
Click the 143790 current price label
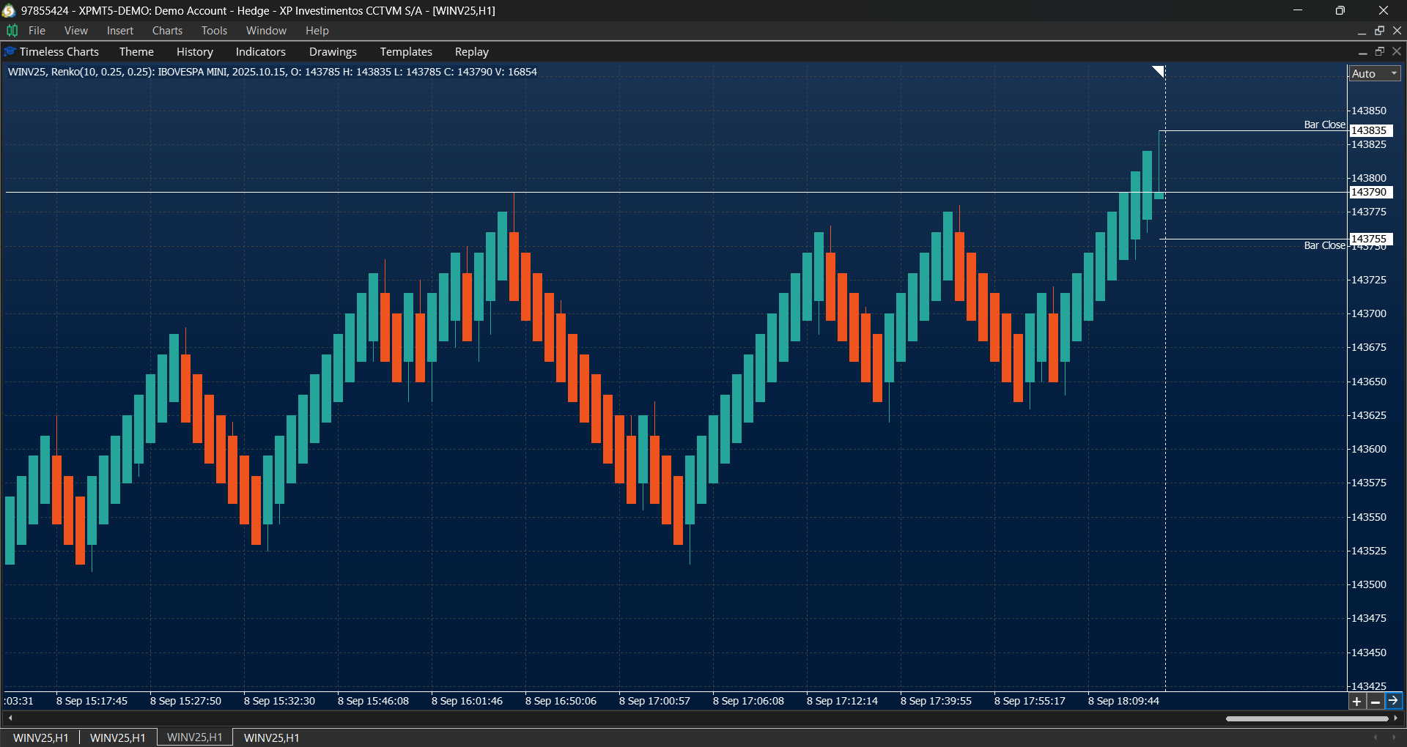[x=1370, y=192]
